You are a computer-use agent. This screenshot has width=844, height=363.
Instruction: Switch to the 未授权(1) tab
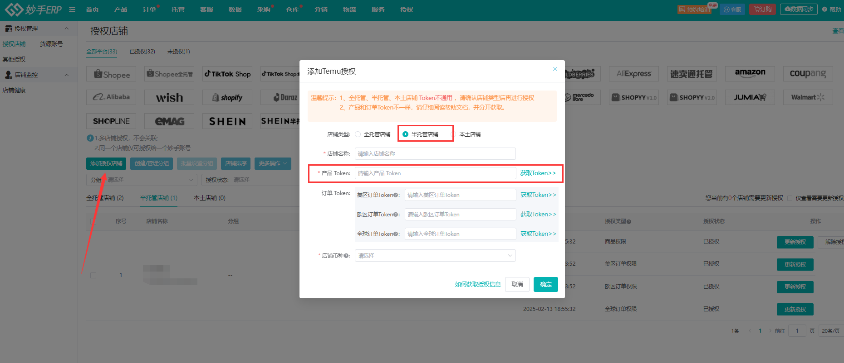pyautogui.click(x=178, y=52)
